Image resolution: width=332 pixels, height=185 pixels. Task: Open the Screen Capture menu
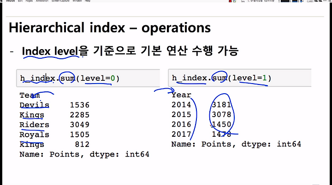click(x=60, y=1)
